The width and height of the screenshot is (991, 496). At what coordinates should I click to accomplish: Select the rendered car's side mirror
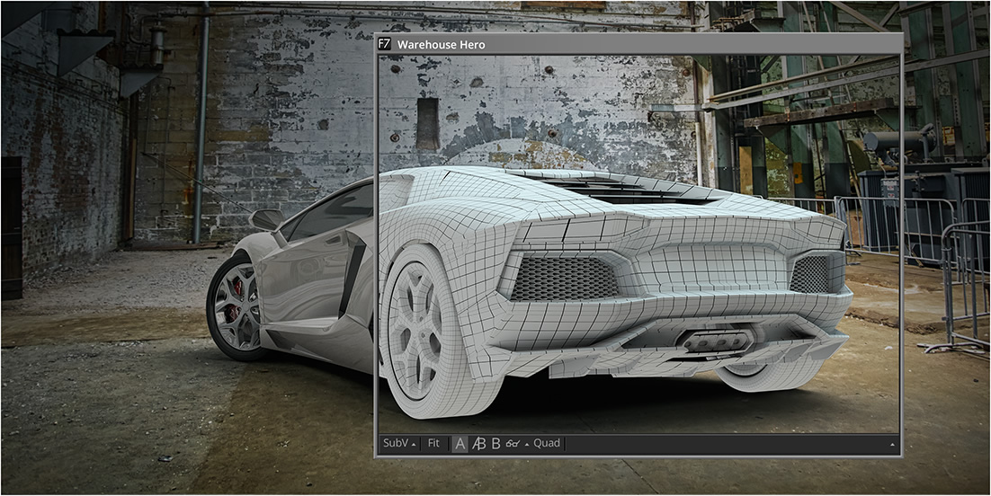267,219
